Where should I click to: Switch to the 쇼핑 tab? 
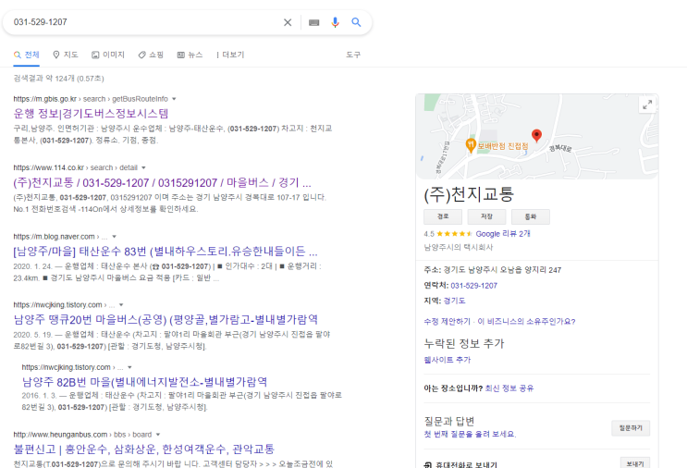click(x=151, y=55)
